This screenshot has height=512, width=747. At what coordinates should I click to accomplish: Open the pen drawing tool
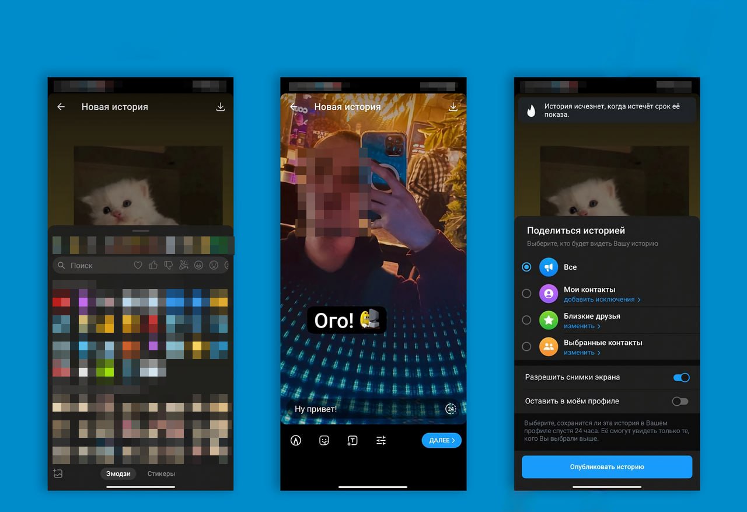296,441
